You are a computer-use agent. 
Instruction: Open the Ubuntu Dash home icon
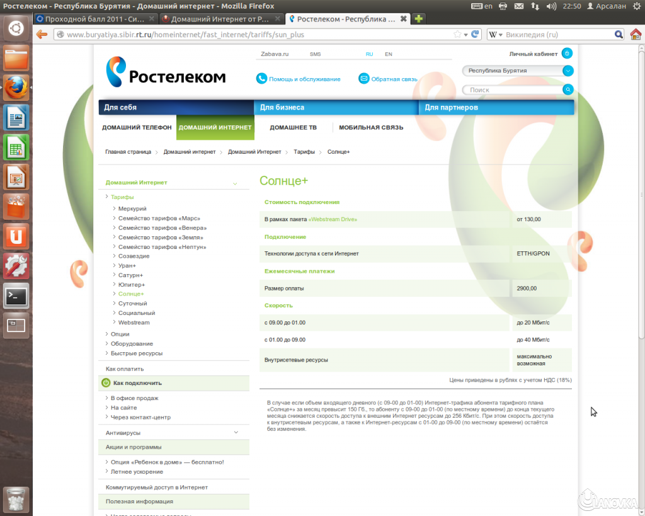coord(16,29)
